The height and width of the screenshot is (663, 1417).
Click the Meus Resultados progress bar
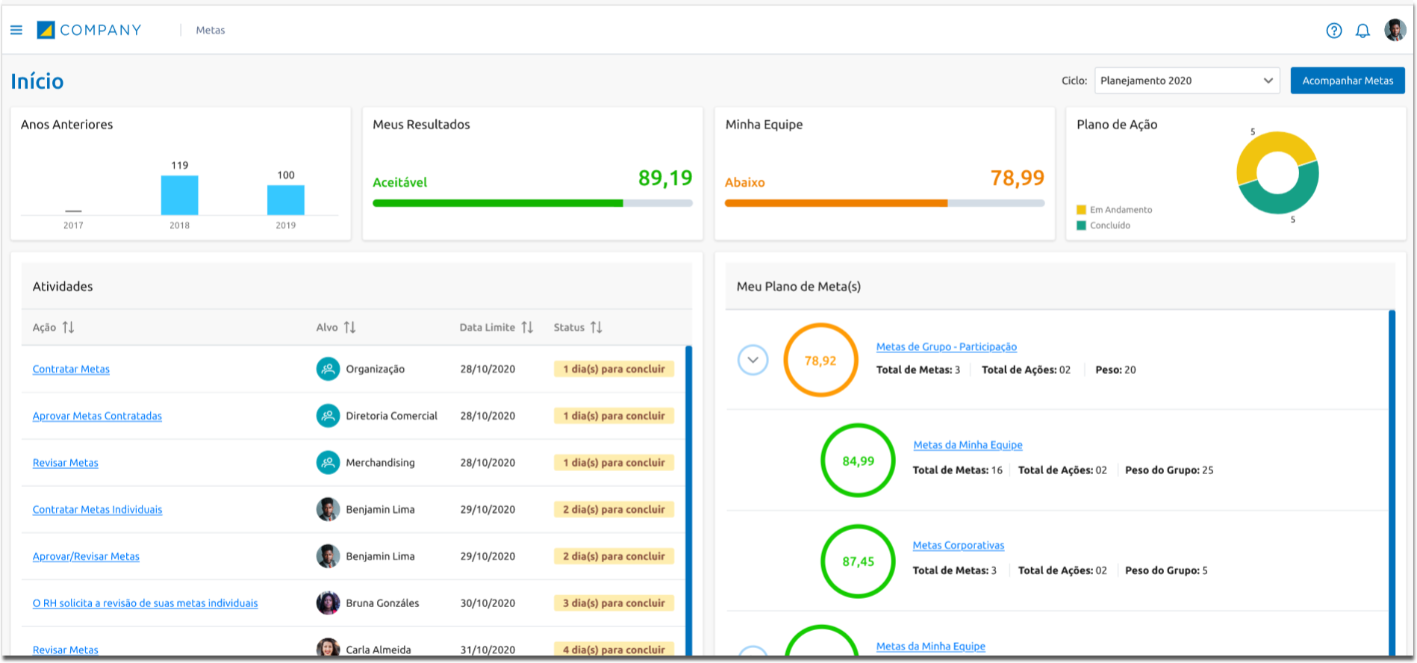[x=532, y=203]
